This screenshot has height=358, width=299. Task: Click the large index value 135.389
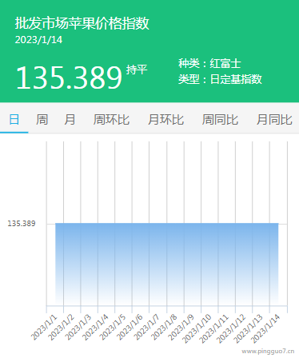69,78
